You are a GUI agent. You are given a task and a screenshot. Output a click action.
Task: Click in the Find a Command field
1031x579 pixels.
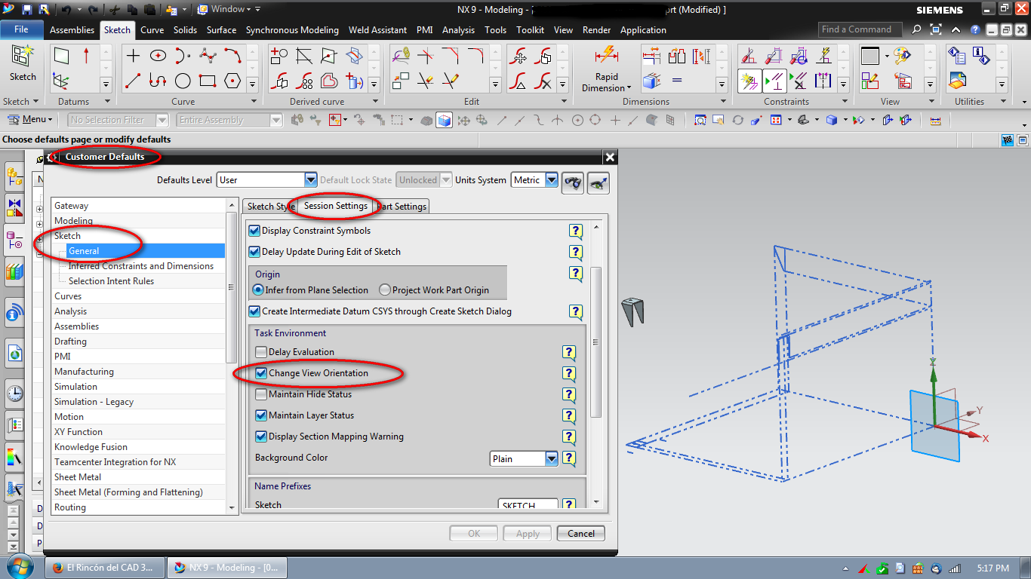(859, 29)
